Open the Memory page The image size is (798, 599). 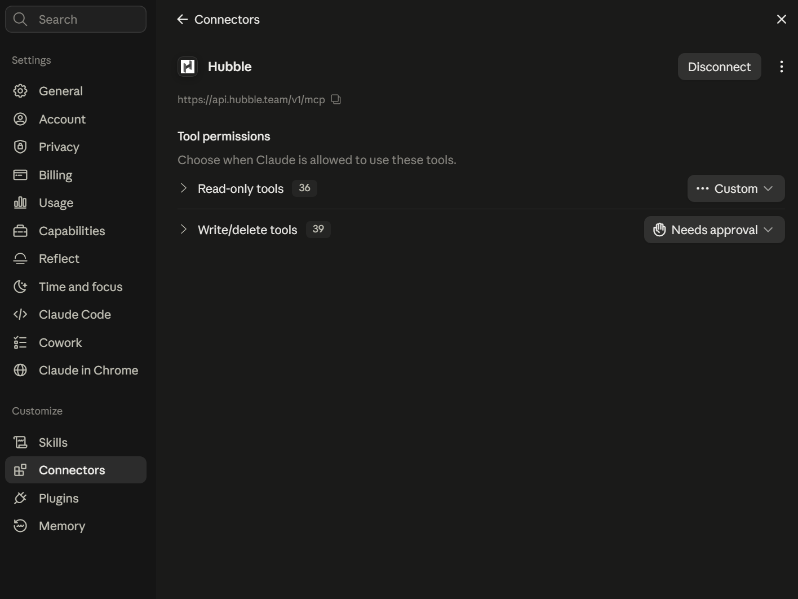click(76, 526)
